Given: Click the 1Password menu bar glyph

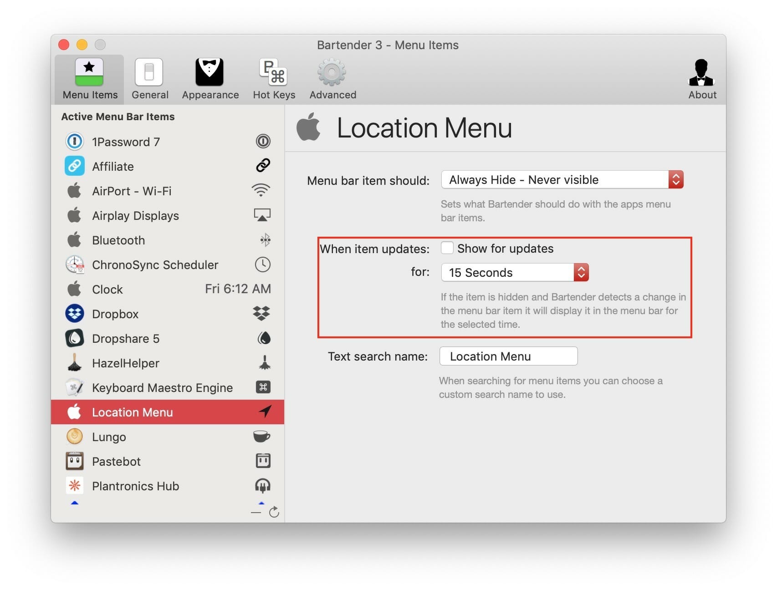Looking at the screenshot, I should tap(263, 141).
